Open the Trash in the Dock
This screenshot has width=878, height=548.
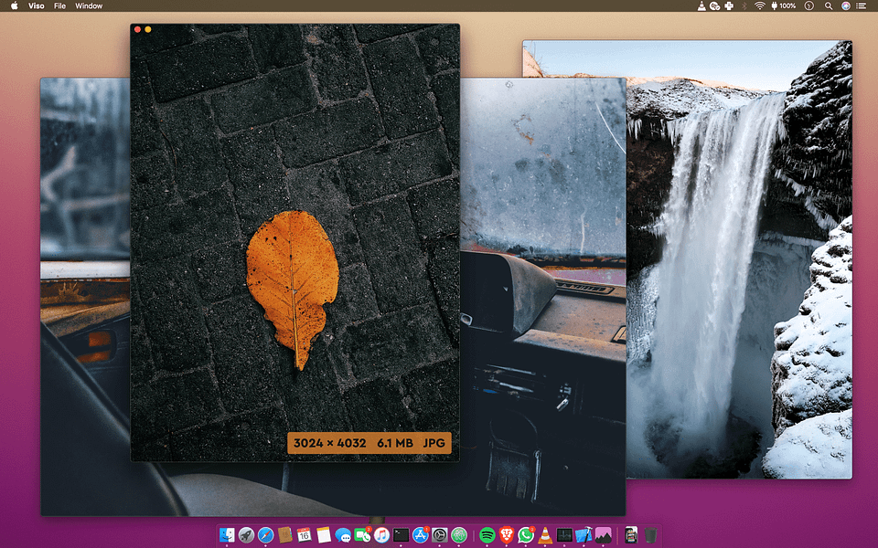[x=650, y=535]
